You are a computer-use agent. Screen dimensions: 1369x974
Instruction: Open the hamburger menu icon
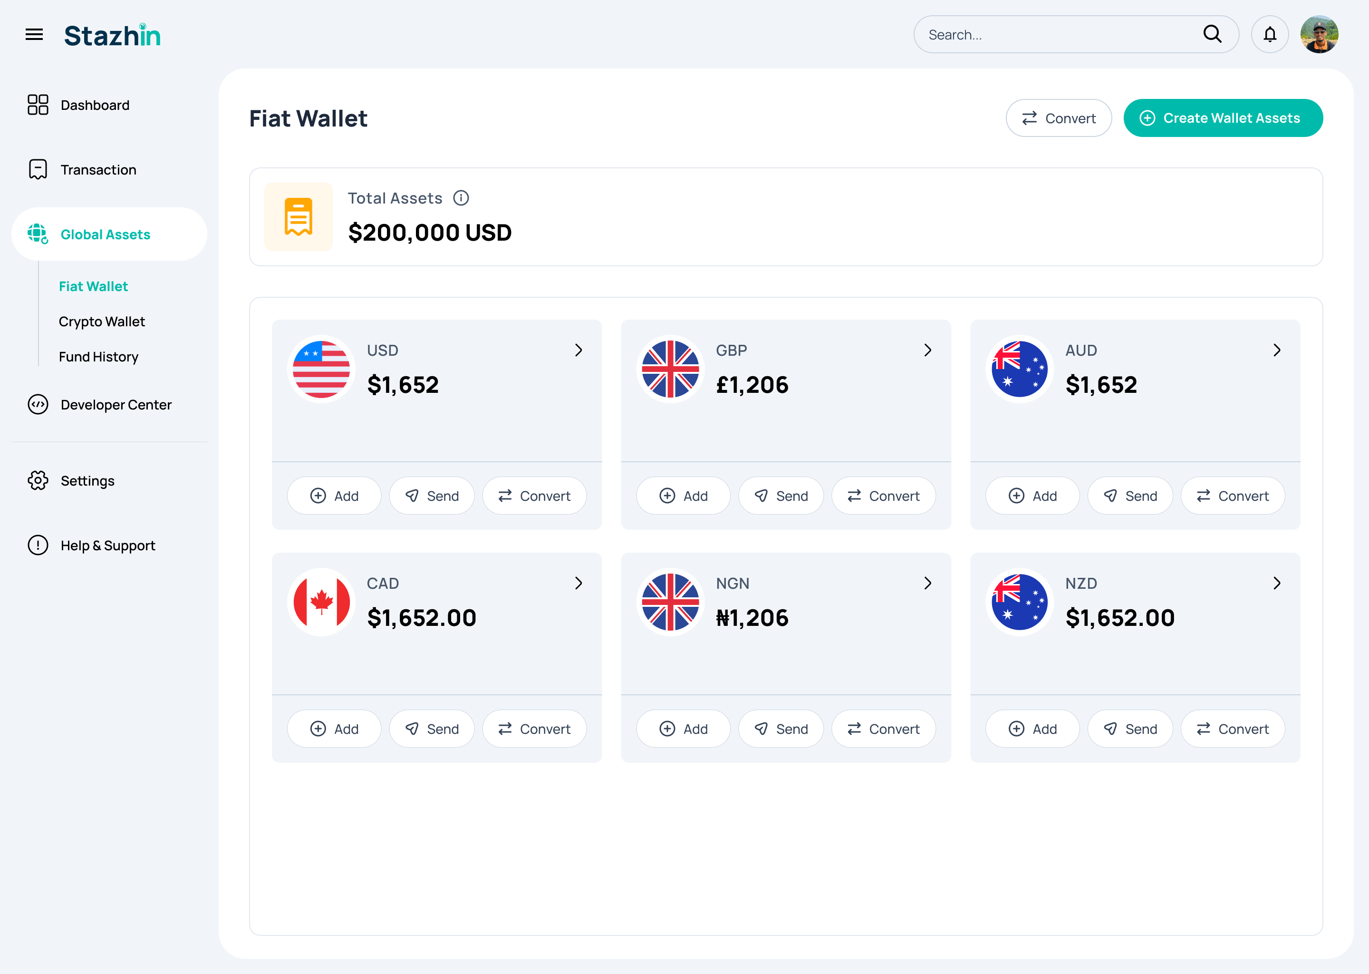pyautogui.click(x=34, y=35)
